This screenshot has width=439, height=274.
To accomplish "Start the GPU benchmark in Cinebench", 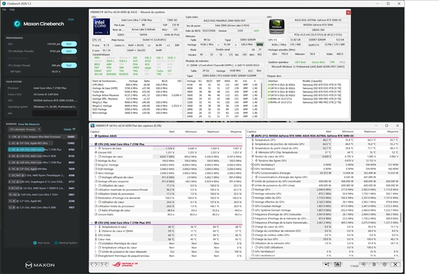I will (x=69, y=44).
